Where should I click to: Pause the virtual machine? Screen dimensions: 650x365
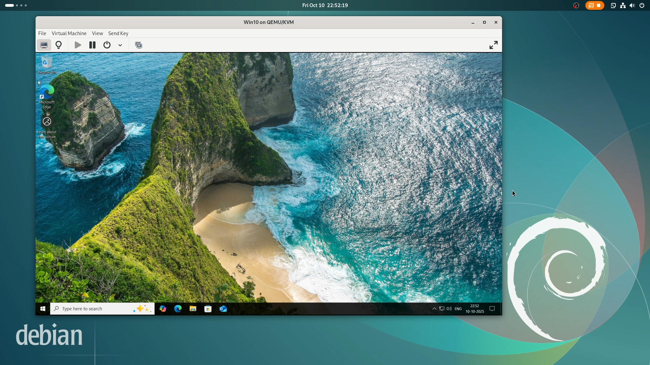pos(92,45)
